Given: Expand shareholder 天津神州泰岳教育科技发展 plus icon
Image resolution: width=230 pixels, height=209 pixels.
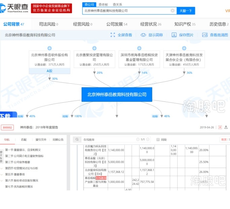Looking at the screenshot, I should coord(184,48).
